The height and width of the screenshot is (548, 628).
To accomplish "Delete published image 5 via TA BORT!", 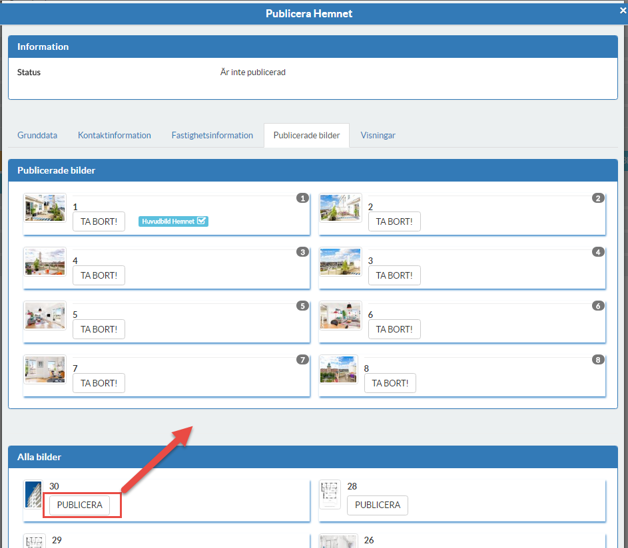I will 99,329.
